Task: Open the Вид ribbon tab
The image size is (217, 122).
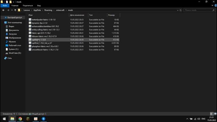Action: [x=39, y=5]
